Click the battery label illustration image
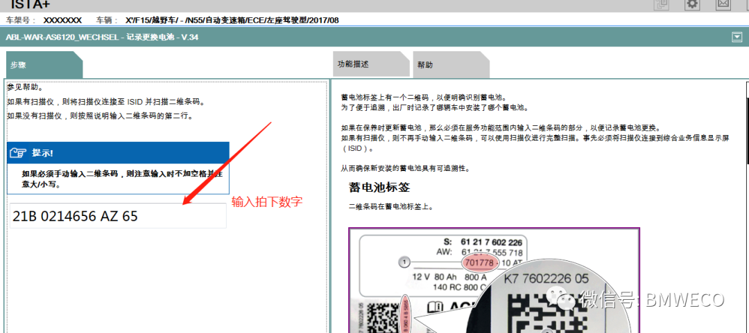 click(x=494, y=280)
